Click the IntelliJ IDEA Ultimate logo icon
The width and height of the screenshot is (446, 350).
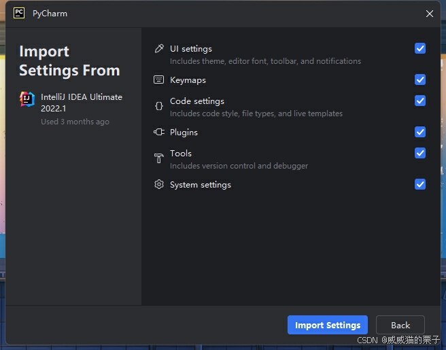(27, 99)
